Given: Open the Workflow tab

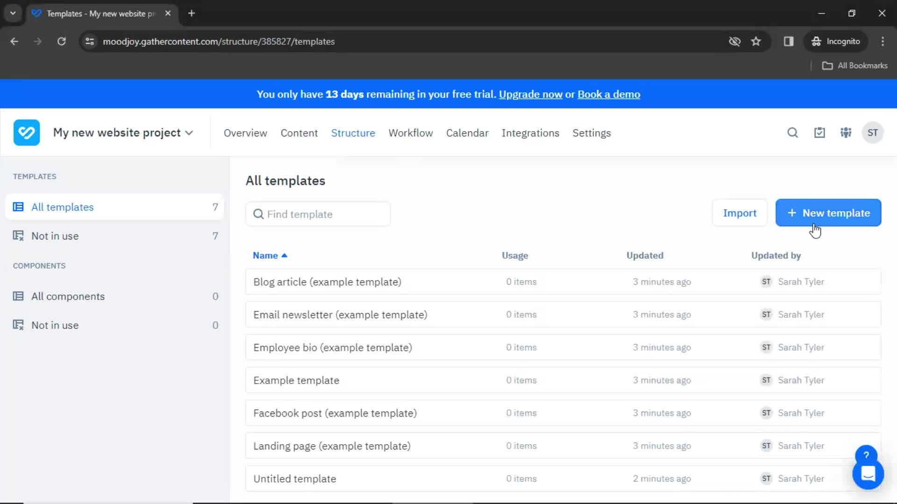Looking at the screenshot, I should 411,133.
